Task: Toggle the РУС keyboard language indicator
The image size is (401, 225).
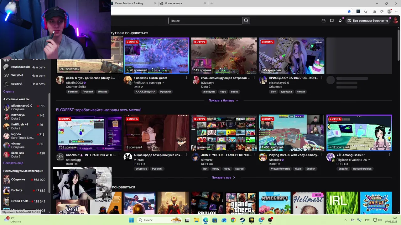Action: pyautogui.click(x=367, y=220)
